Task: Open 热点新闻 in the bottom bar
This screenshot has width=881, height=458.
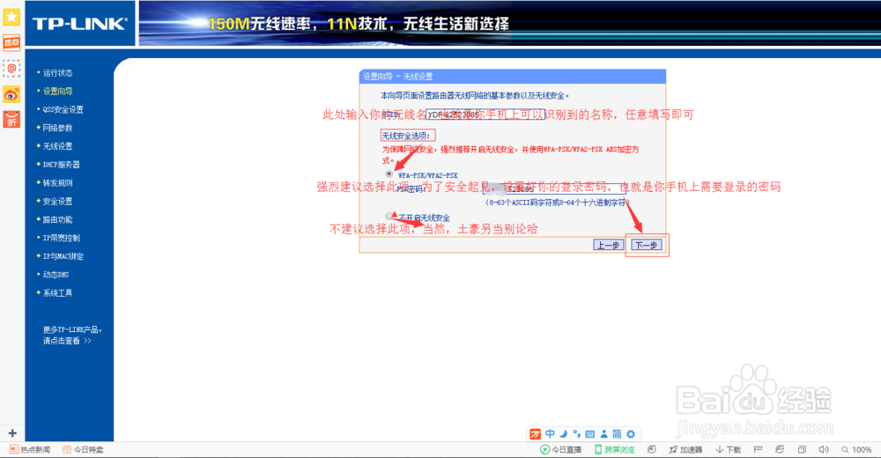Action: (x=30, y=449)
